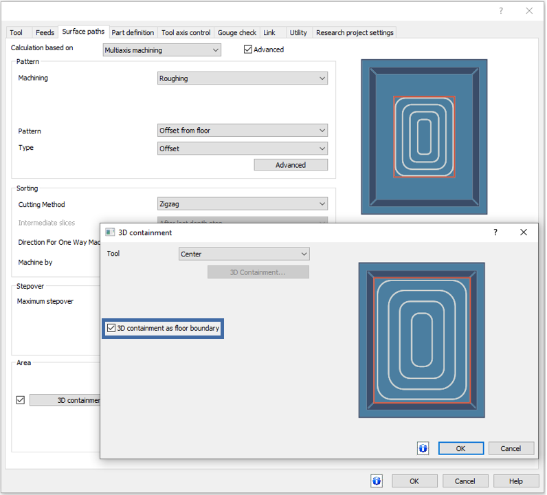Click the 3D containment button in Area group
The height and width of the screenshot is (495, 547).
(65, 400)
